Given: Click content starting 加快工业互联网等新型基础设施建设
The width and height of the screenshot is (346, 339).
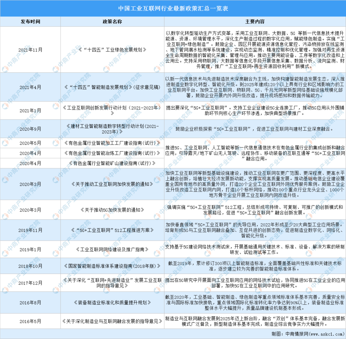Looking at the screenshot, I should [255, 184].
